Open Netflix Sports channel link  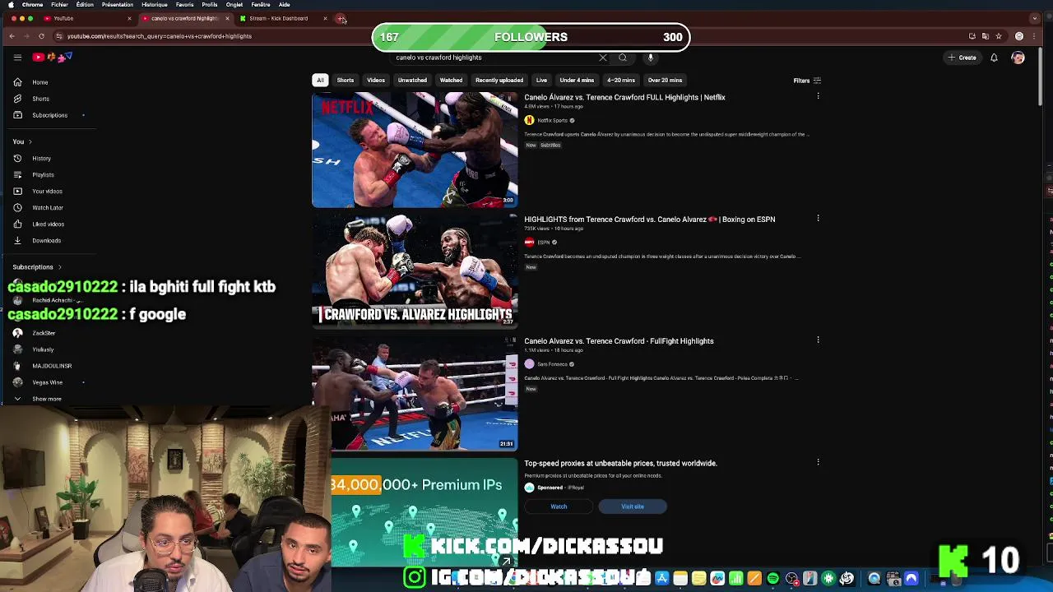pos(552,120)
